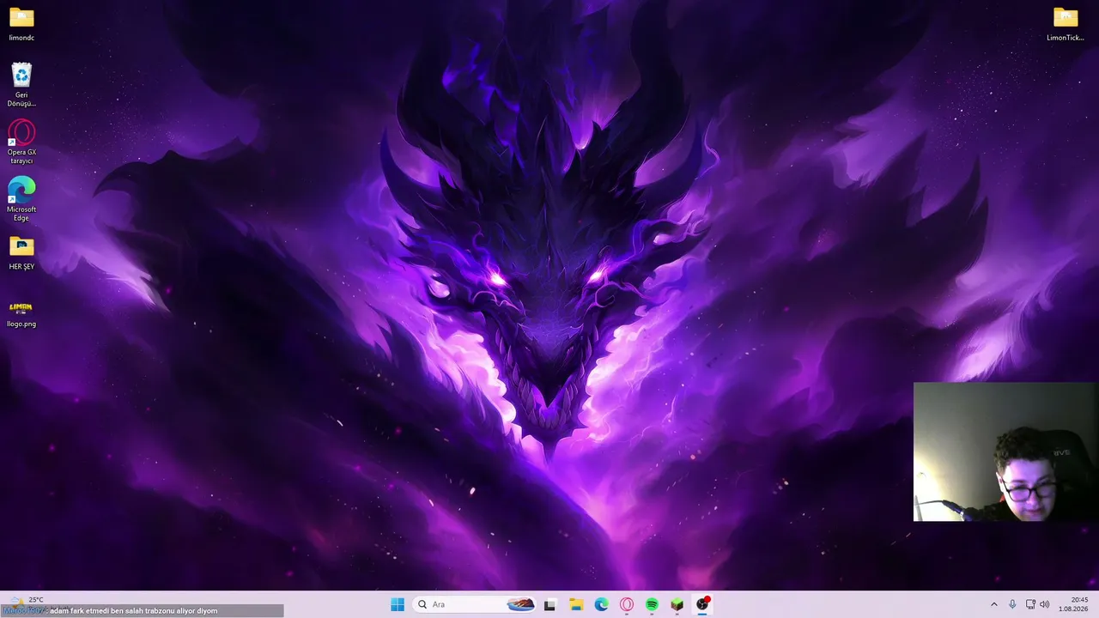The width and height of the screenshot is (1099, 618).
Task: Open the network status tray icon
Action: (x=1030, y=604)
